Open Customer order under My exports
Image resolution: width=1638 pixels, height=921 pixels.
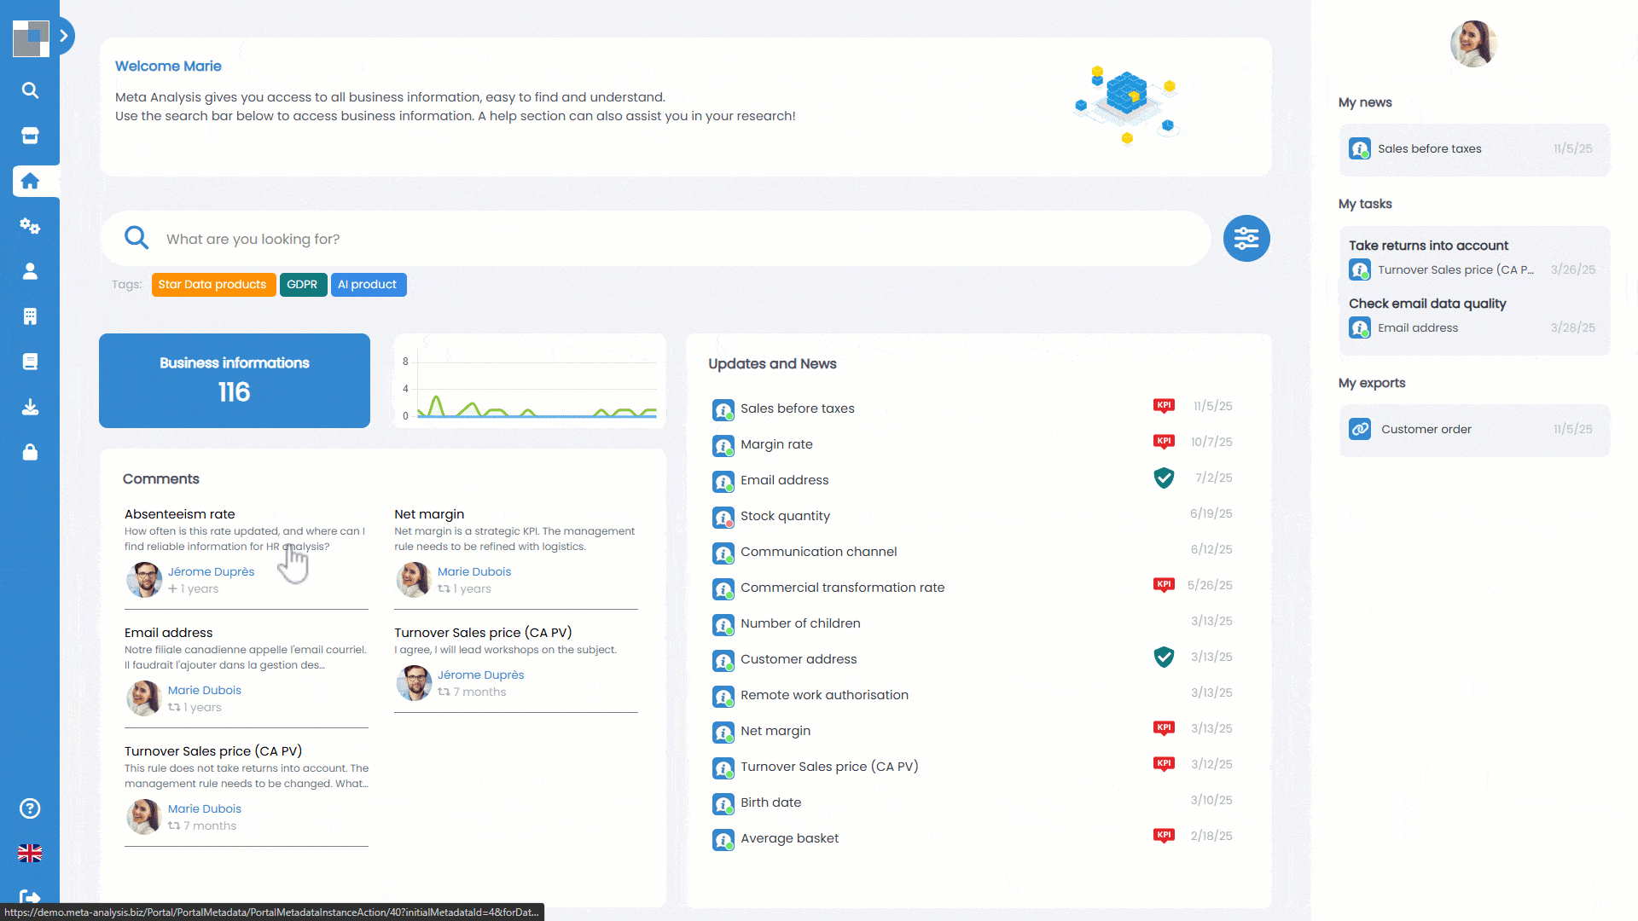click(x=1426, y=430)
